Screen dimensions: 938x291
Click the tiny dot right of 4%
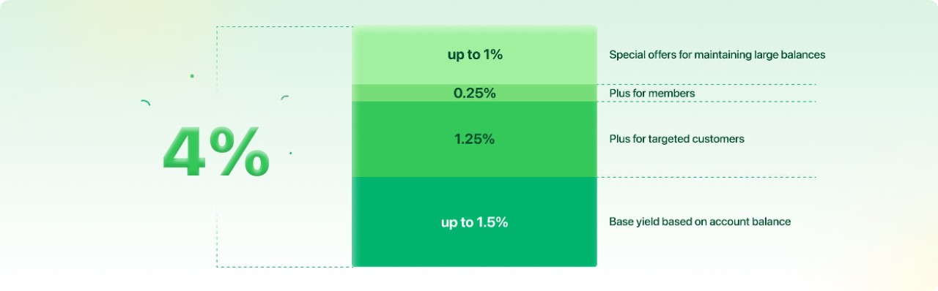(x=291, y=153)
